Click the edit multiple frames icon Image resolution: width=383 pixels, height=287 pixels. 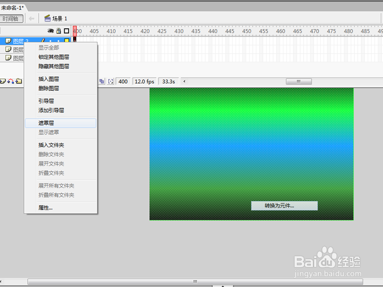[102, 81]
